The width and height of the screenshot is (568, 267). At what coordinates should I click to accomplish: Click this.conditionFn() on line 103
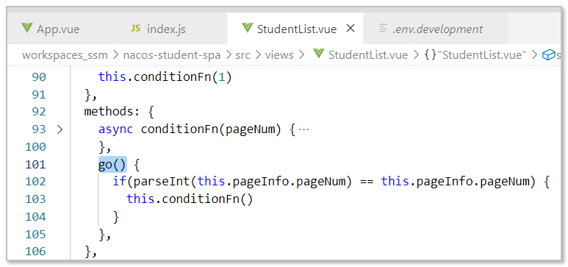pos(190,199)
